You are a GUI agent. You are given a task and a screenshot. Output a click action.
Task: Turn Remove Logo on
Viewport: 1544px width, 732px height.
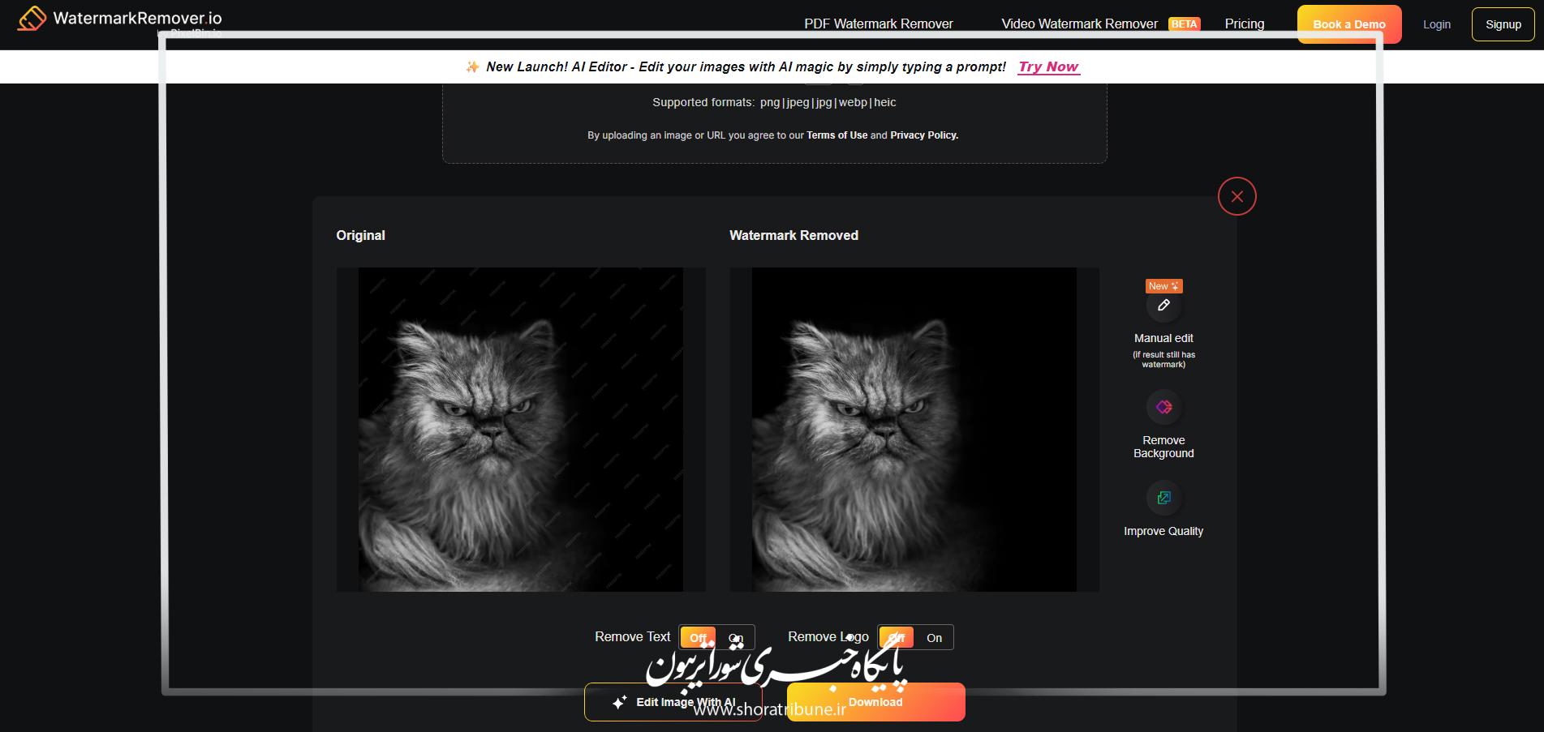coord(934,638)
